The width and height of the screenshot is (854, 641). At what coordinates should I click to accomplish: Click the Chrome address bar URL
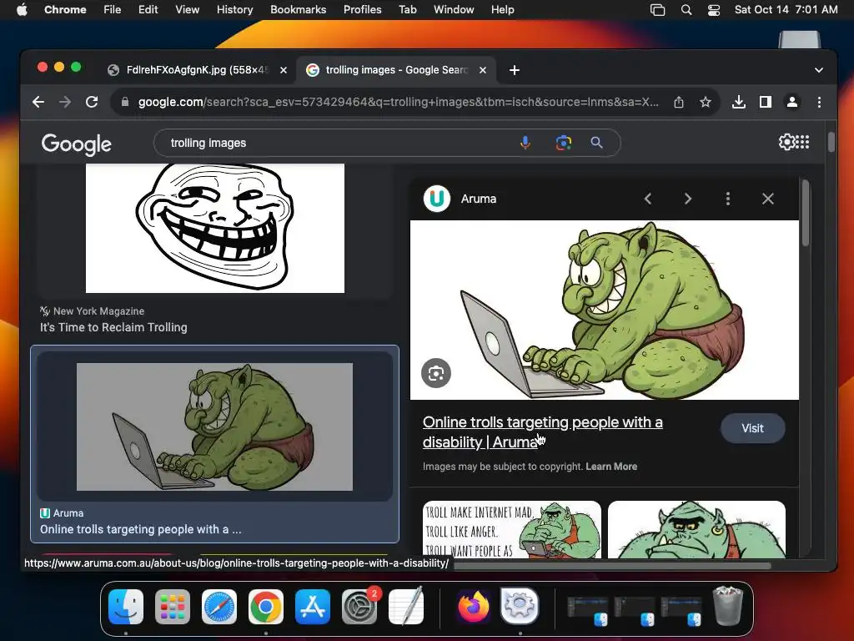pyautogui.click(x=398, y=102)
